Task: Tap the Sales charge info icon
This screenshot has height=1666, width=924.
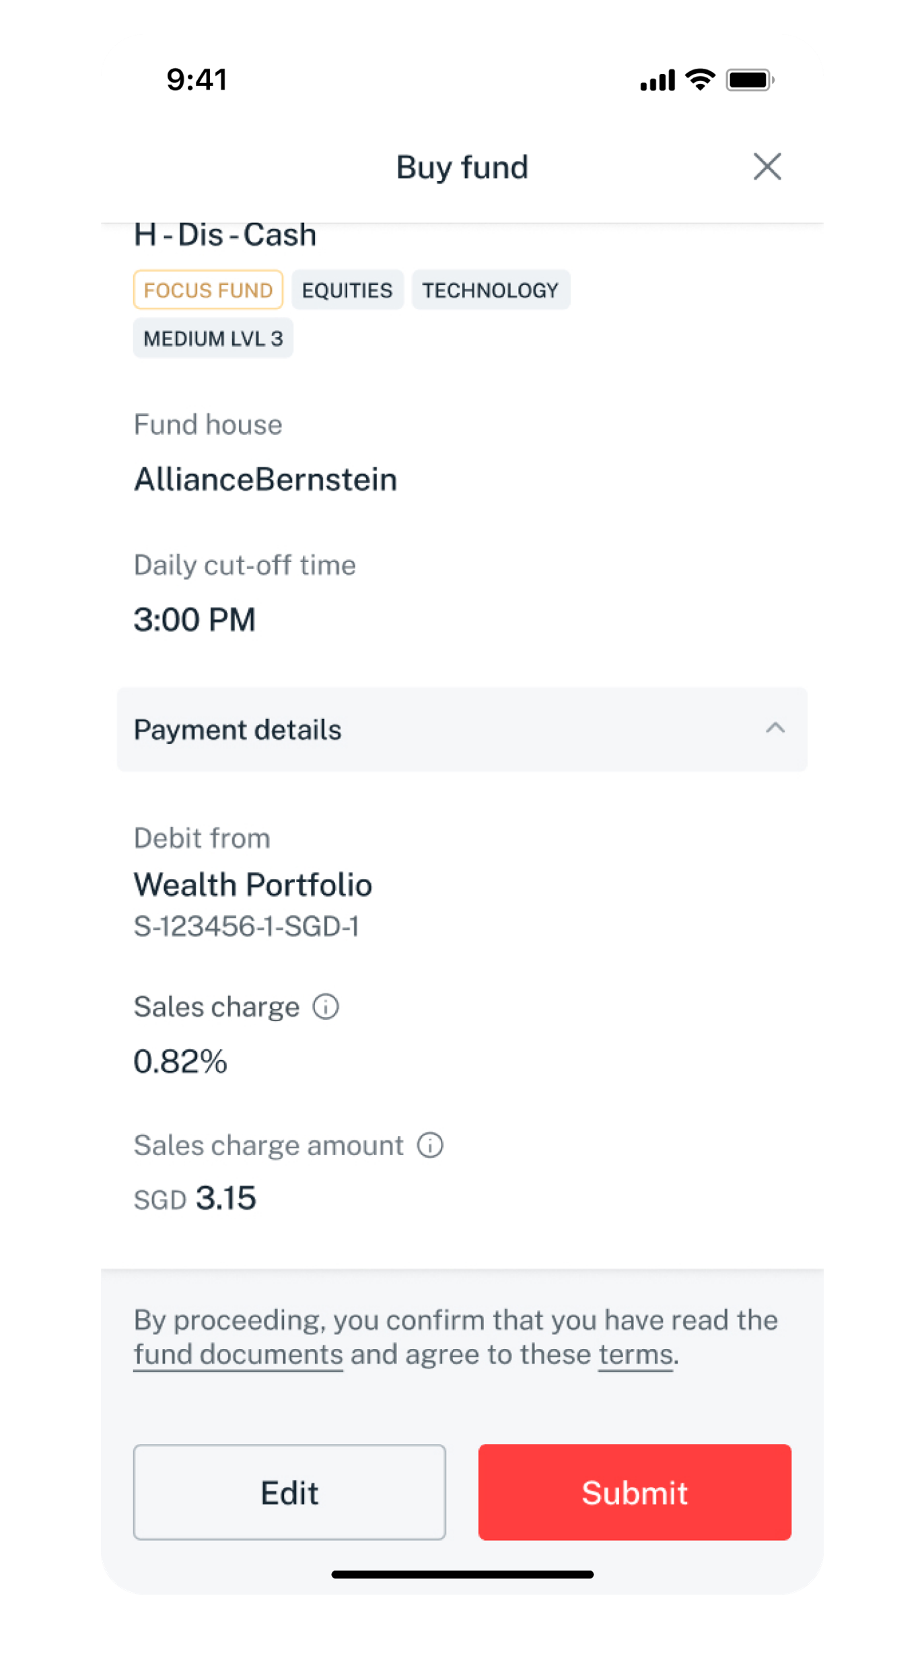Action: (x=326, y=1007)
